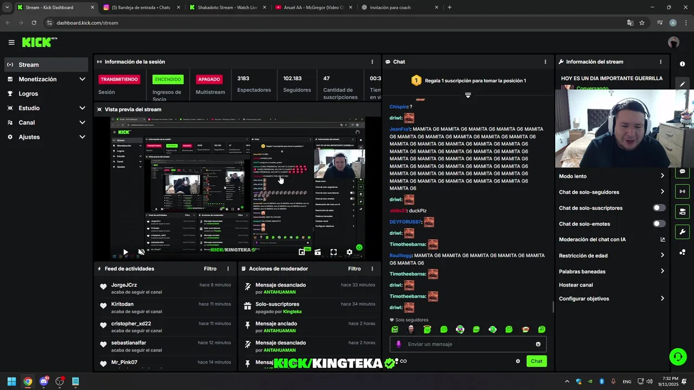The height and width of the screenshot is (390, 694).
Task: Click the face photo emote in quick bar
Action: click(x=411, y=329)
